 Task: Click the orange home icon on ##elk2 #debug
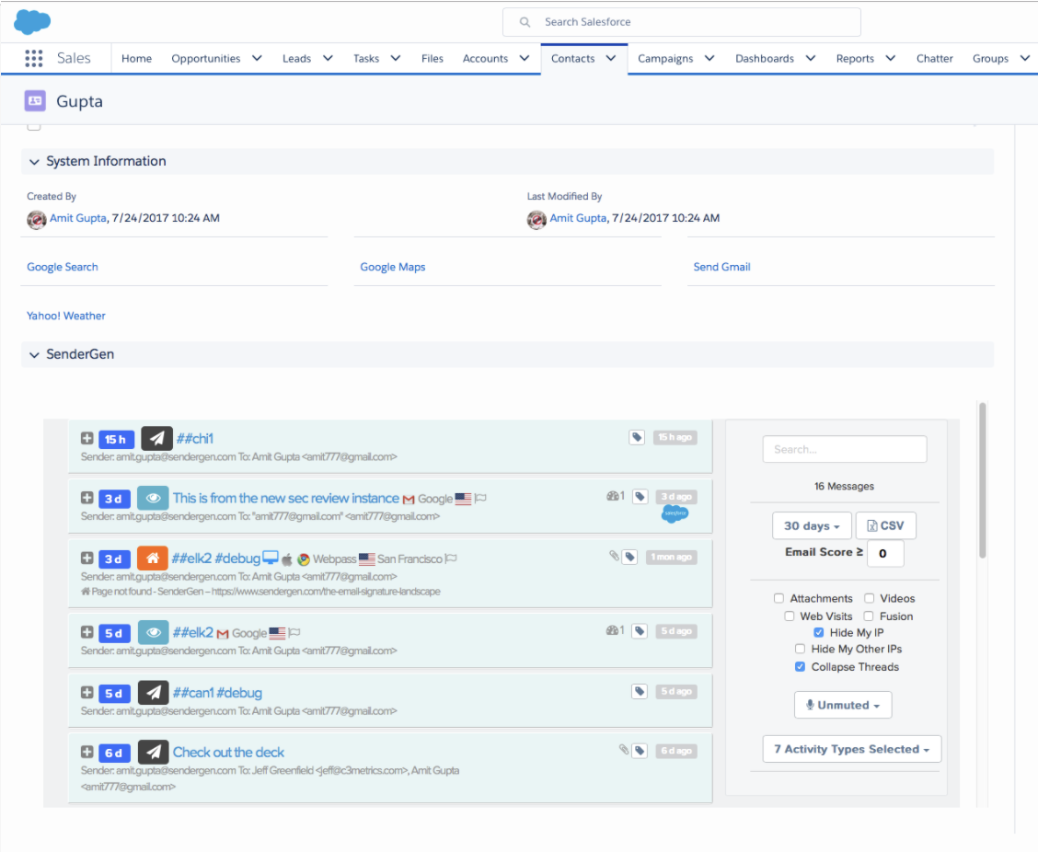(x=152, y=558)
